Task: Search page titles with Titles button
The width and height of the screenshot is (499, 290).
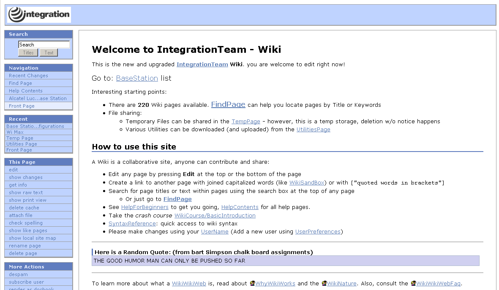Action: tap(28, 53)
